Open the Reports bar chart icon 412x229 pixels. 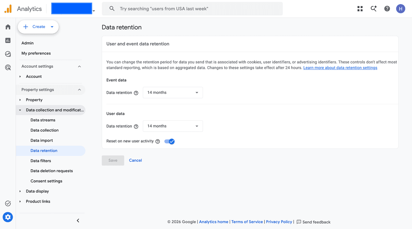[8, 40]
